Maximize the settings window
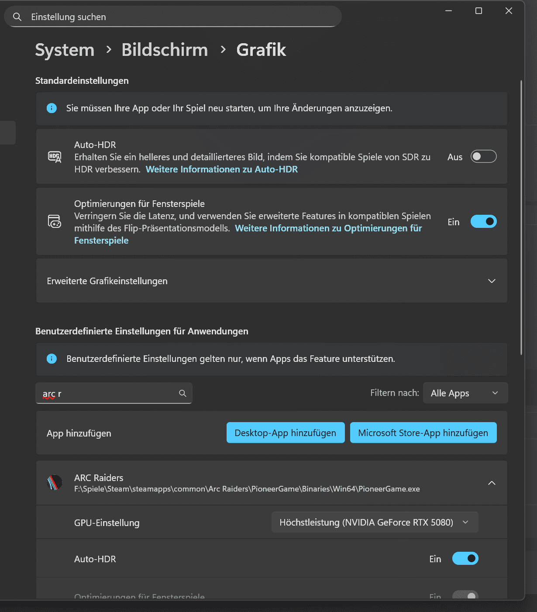 [x=478, y=11]
